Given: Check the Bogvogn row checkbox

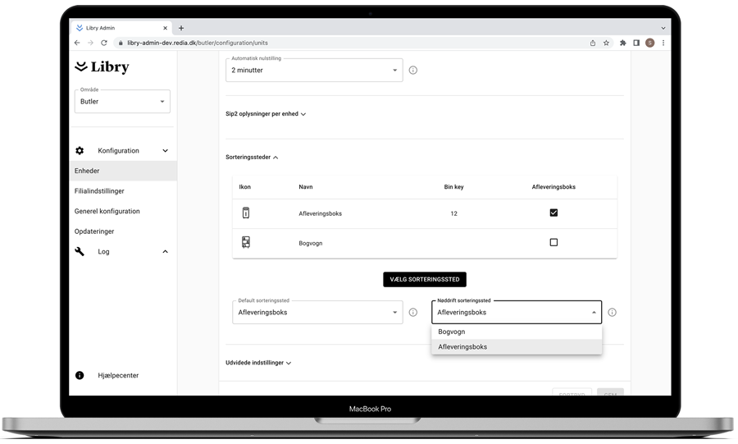Looking at the screenshot, I should (x=553, y=243).
